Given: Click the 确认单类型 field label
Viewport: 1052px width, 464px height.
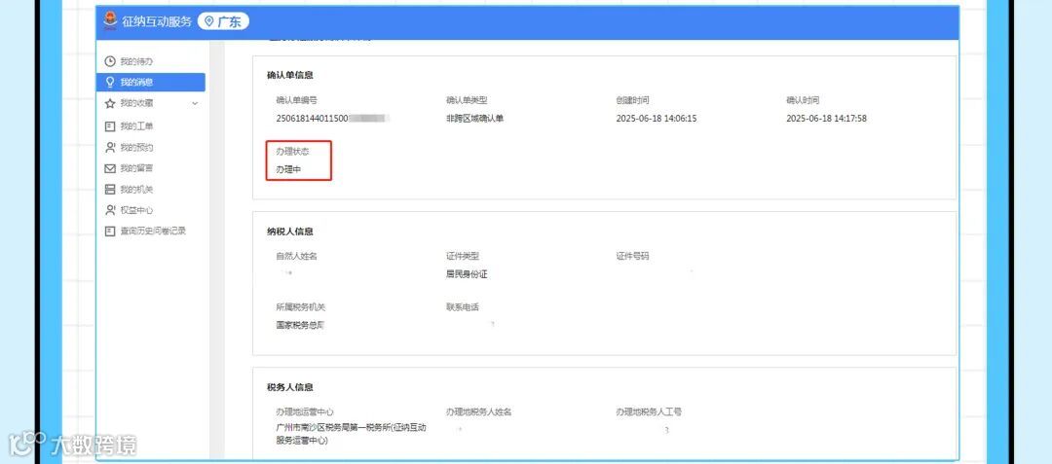Looking at the screenshot, I should pyautogui.click(x=467, y=100).
